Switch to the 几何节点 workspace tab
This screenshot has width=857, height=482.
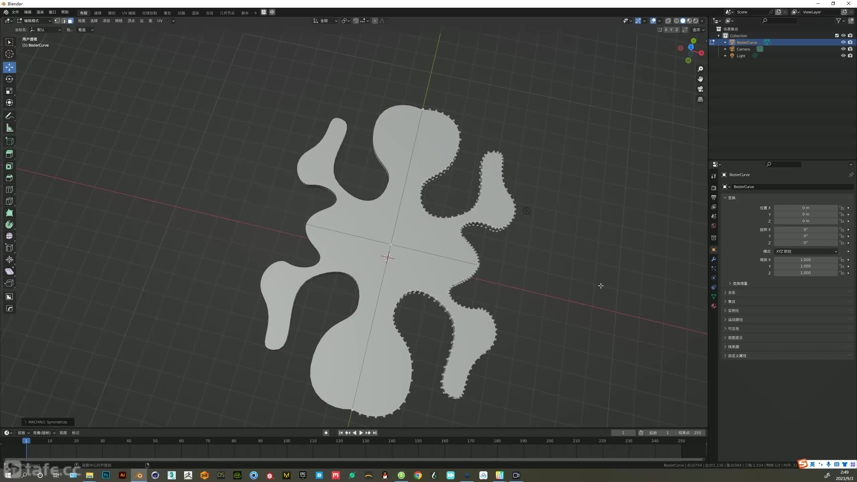[x=227, y=13]
